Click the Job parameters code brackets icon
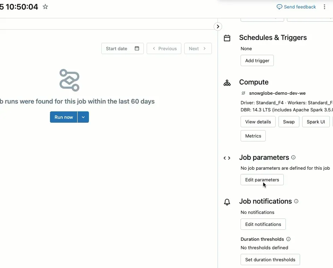Viewport: 333px width, 268px height. click(x=227, y=158)
